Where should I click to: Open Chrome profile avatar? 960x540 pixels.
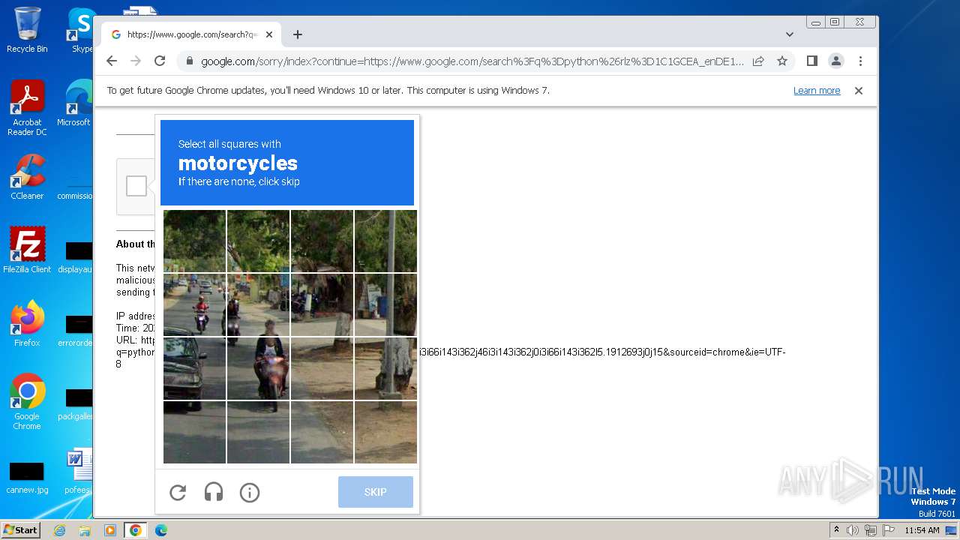pos(835,61)
